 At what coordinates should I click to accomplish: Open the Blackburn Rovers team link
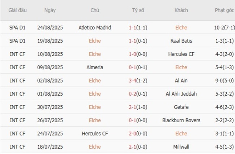click(181, 120)
